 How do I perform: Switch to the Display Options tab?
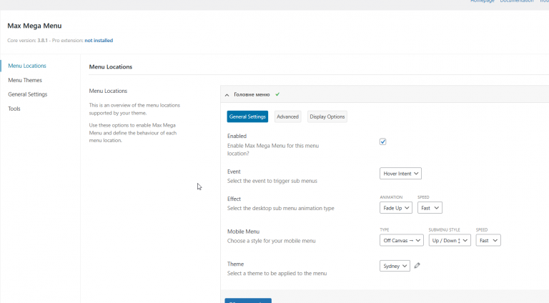coord(327,116)
